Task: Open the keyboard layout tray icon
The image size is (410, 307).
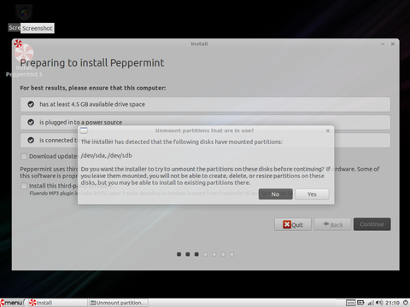Action: (x=351, y=303)
